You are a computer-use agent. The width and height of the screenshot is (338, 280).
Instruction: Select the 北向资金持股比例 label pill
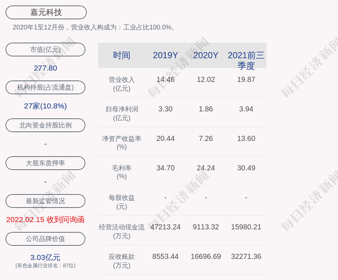[45, 125]
